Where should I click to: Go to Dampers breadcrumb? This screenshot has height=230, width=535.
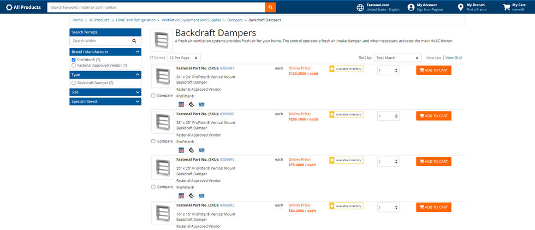tap(235, 20)
